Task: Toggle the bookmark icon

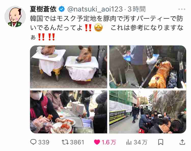Action: click(160, 142)
